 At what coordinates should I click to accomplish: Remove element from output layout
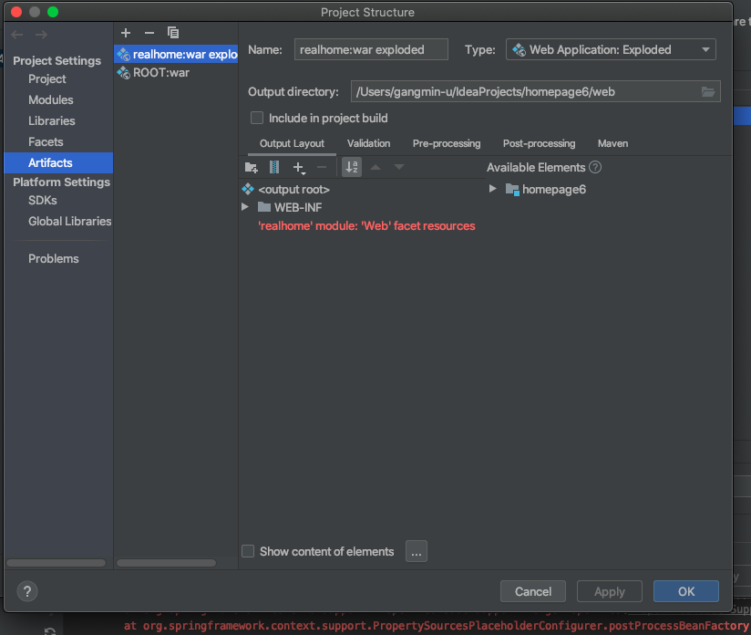coord(322,167)
